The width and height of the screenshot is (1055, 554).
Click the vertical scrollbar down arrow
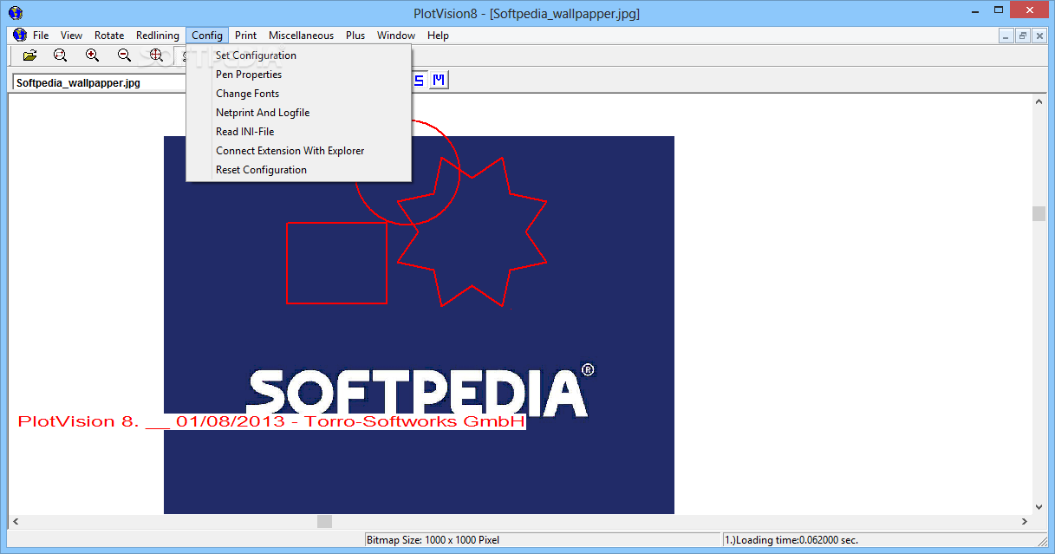click(x=1039, y=507)
